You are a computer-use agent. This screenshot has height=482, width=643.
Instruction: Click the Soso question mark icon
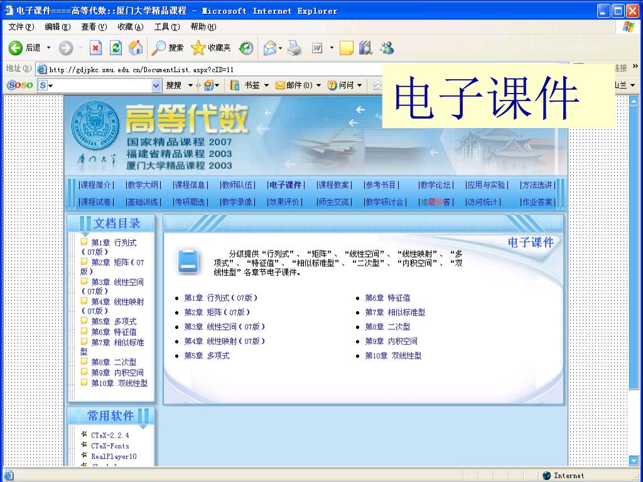coord(332,85)
